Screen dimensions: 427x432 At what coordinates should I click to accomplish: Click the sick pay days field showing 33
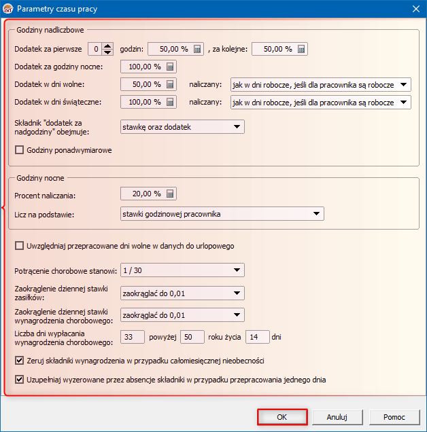click(133, 337)
